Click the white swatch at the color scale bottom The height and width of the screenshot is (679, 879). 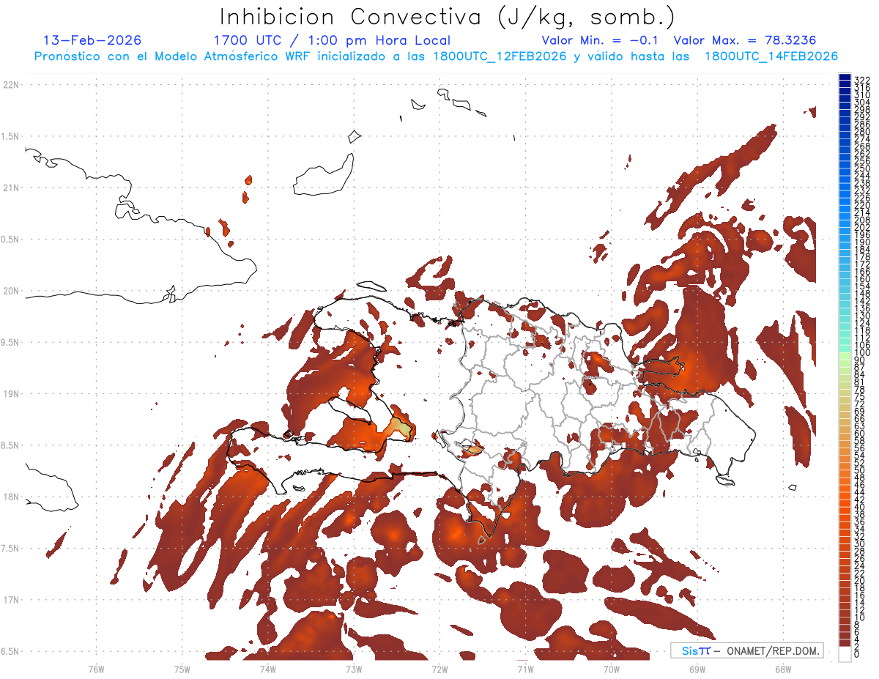[x=845, y=654]
